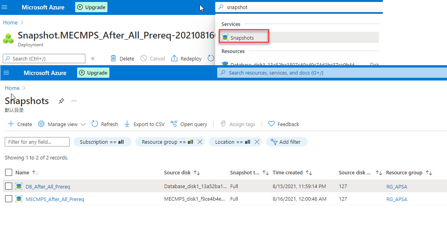Open the ellipsis menu next to Snapshots
Image resolution: width=447 pixels, height=225 pixels.
[74, 101]
